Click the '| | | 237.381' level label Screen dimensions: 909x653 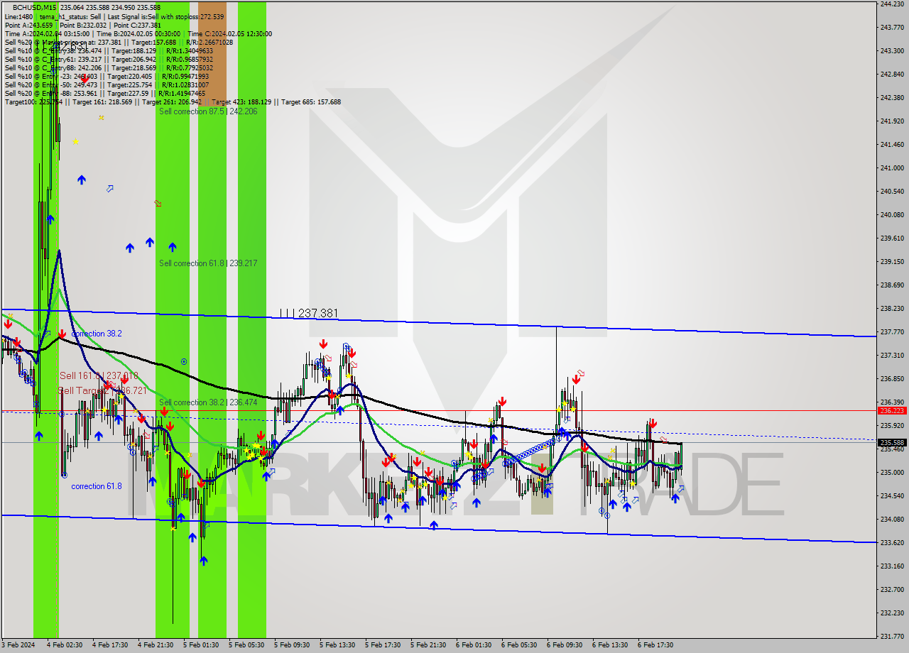(309, 313)
